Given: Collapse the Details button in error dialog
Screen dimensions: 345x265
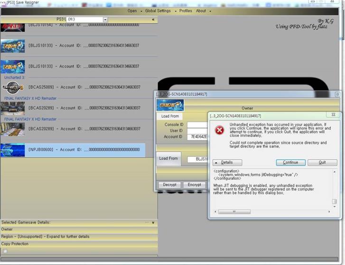Looking at the screenshot, I should [227, 162].
